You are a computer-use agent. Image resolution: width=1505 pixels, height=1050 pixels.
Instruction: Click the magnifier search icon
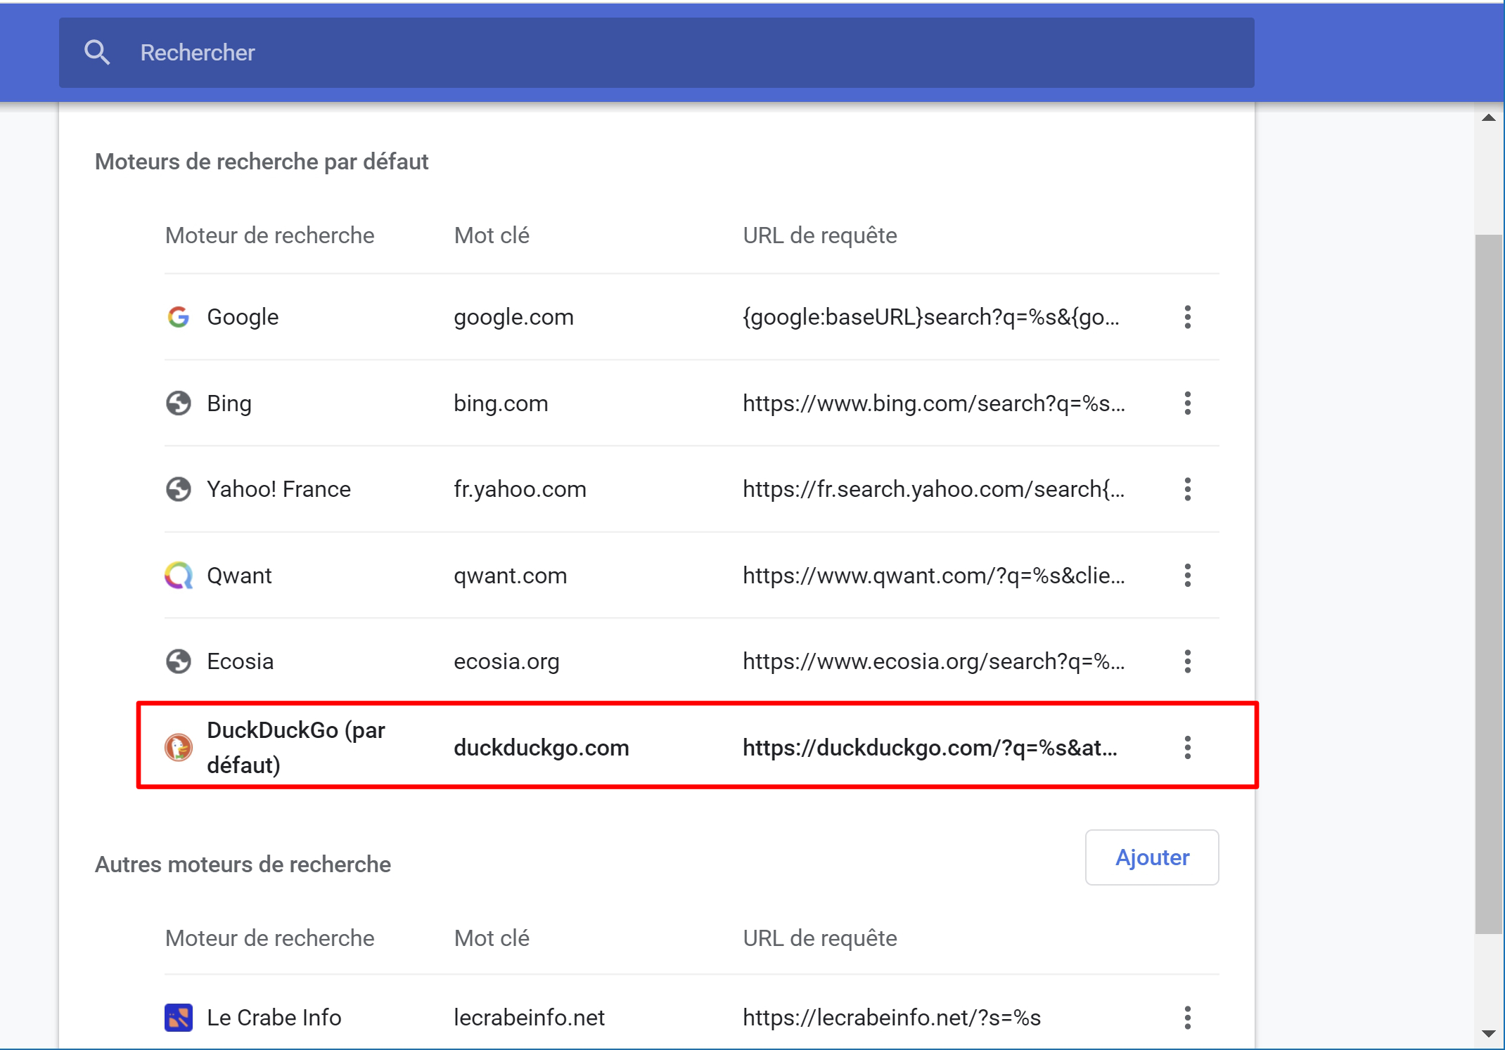pos(97,53)
